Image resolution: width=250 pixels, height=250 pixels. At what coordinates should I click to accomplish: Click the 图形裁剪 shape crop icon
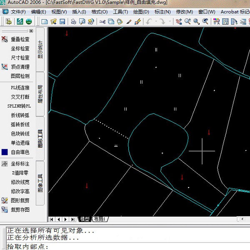[x=5, y=200]
